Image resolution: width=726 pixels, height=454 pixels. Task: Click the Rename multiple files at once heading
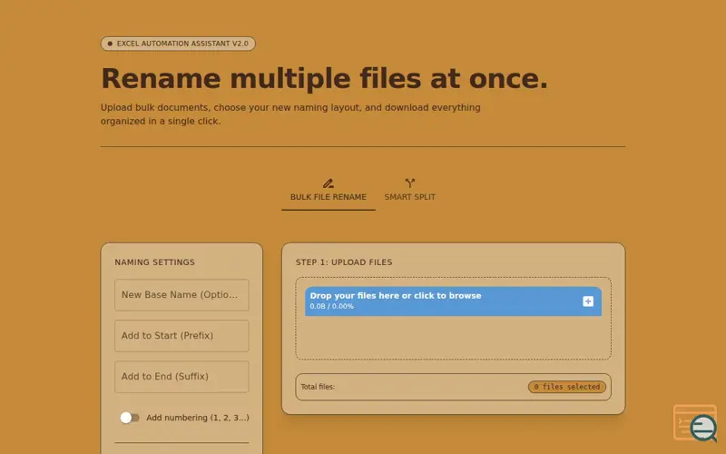point(324,78)
